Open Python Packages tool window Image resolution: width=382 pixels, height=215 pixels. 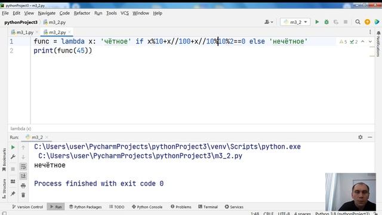click(x=85, y=207)
